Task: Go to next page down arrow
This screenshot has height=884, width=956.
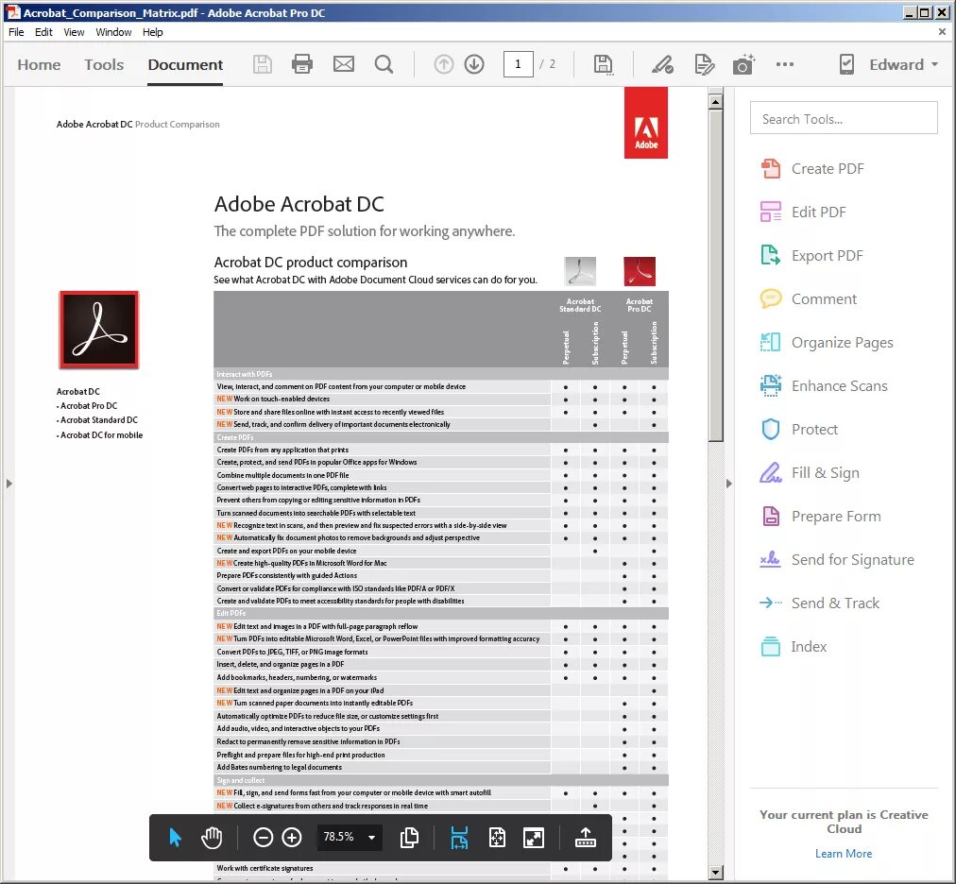Action: (474, 64)
